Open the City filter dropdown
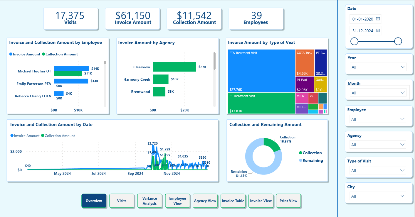 click(x=402, y=196)
